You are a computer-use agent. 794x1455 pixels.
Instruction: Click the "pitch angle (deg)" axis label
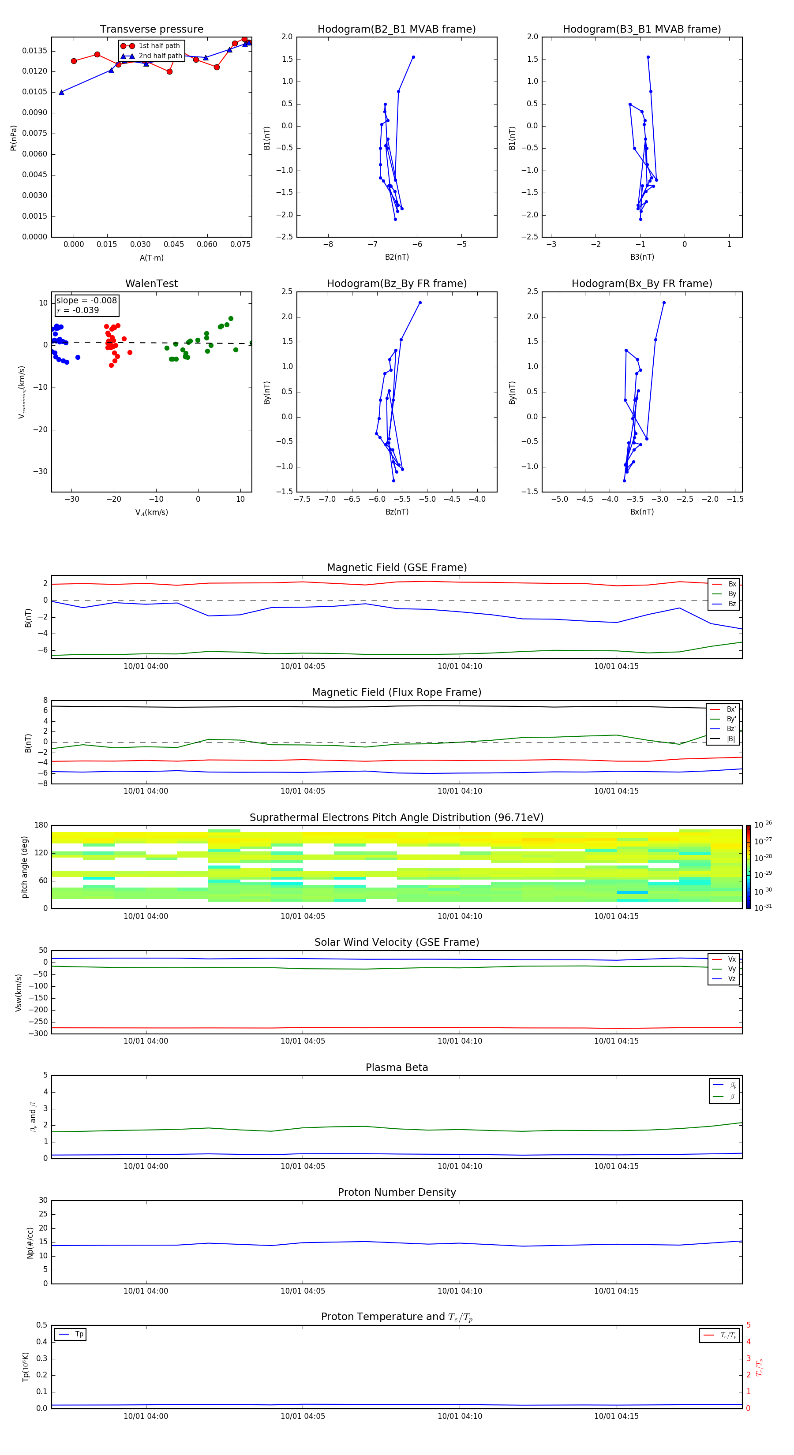coord(24,867)
